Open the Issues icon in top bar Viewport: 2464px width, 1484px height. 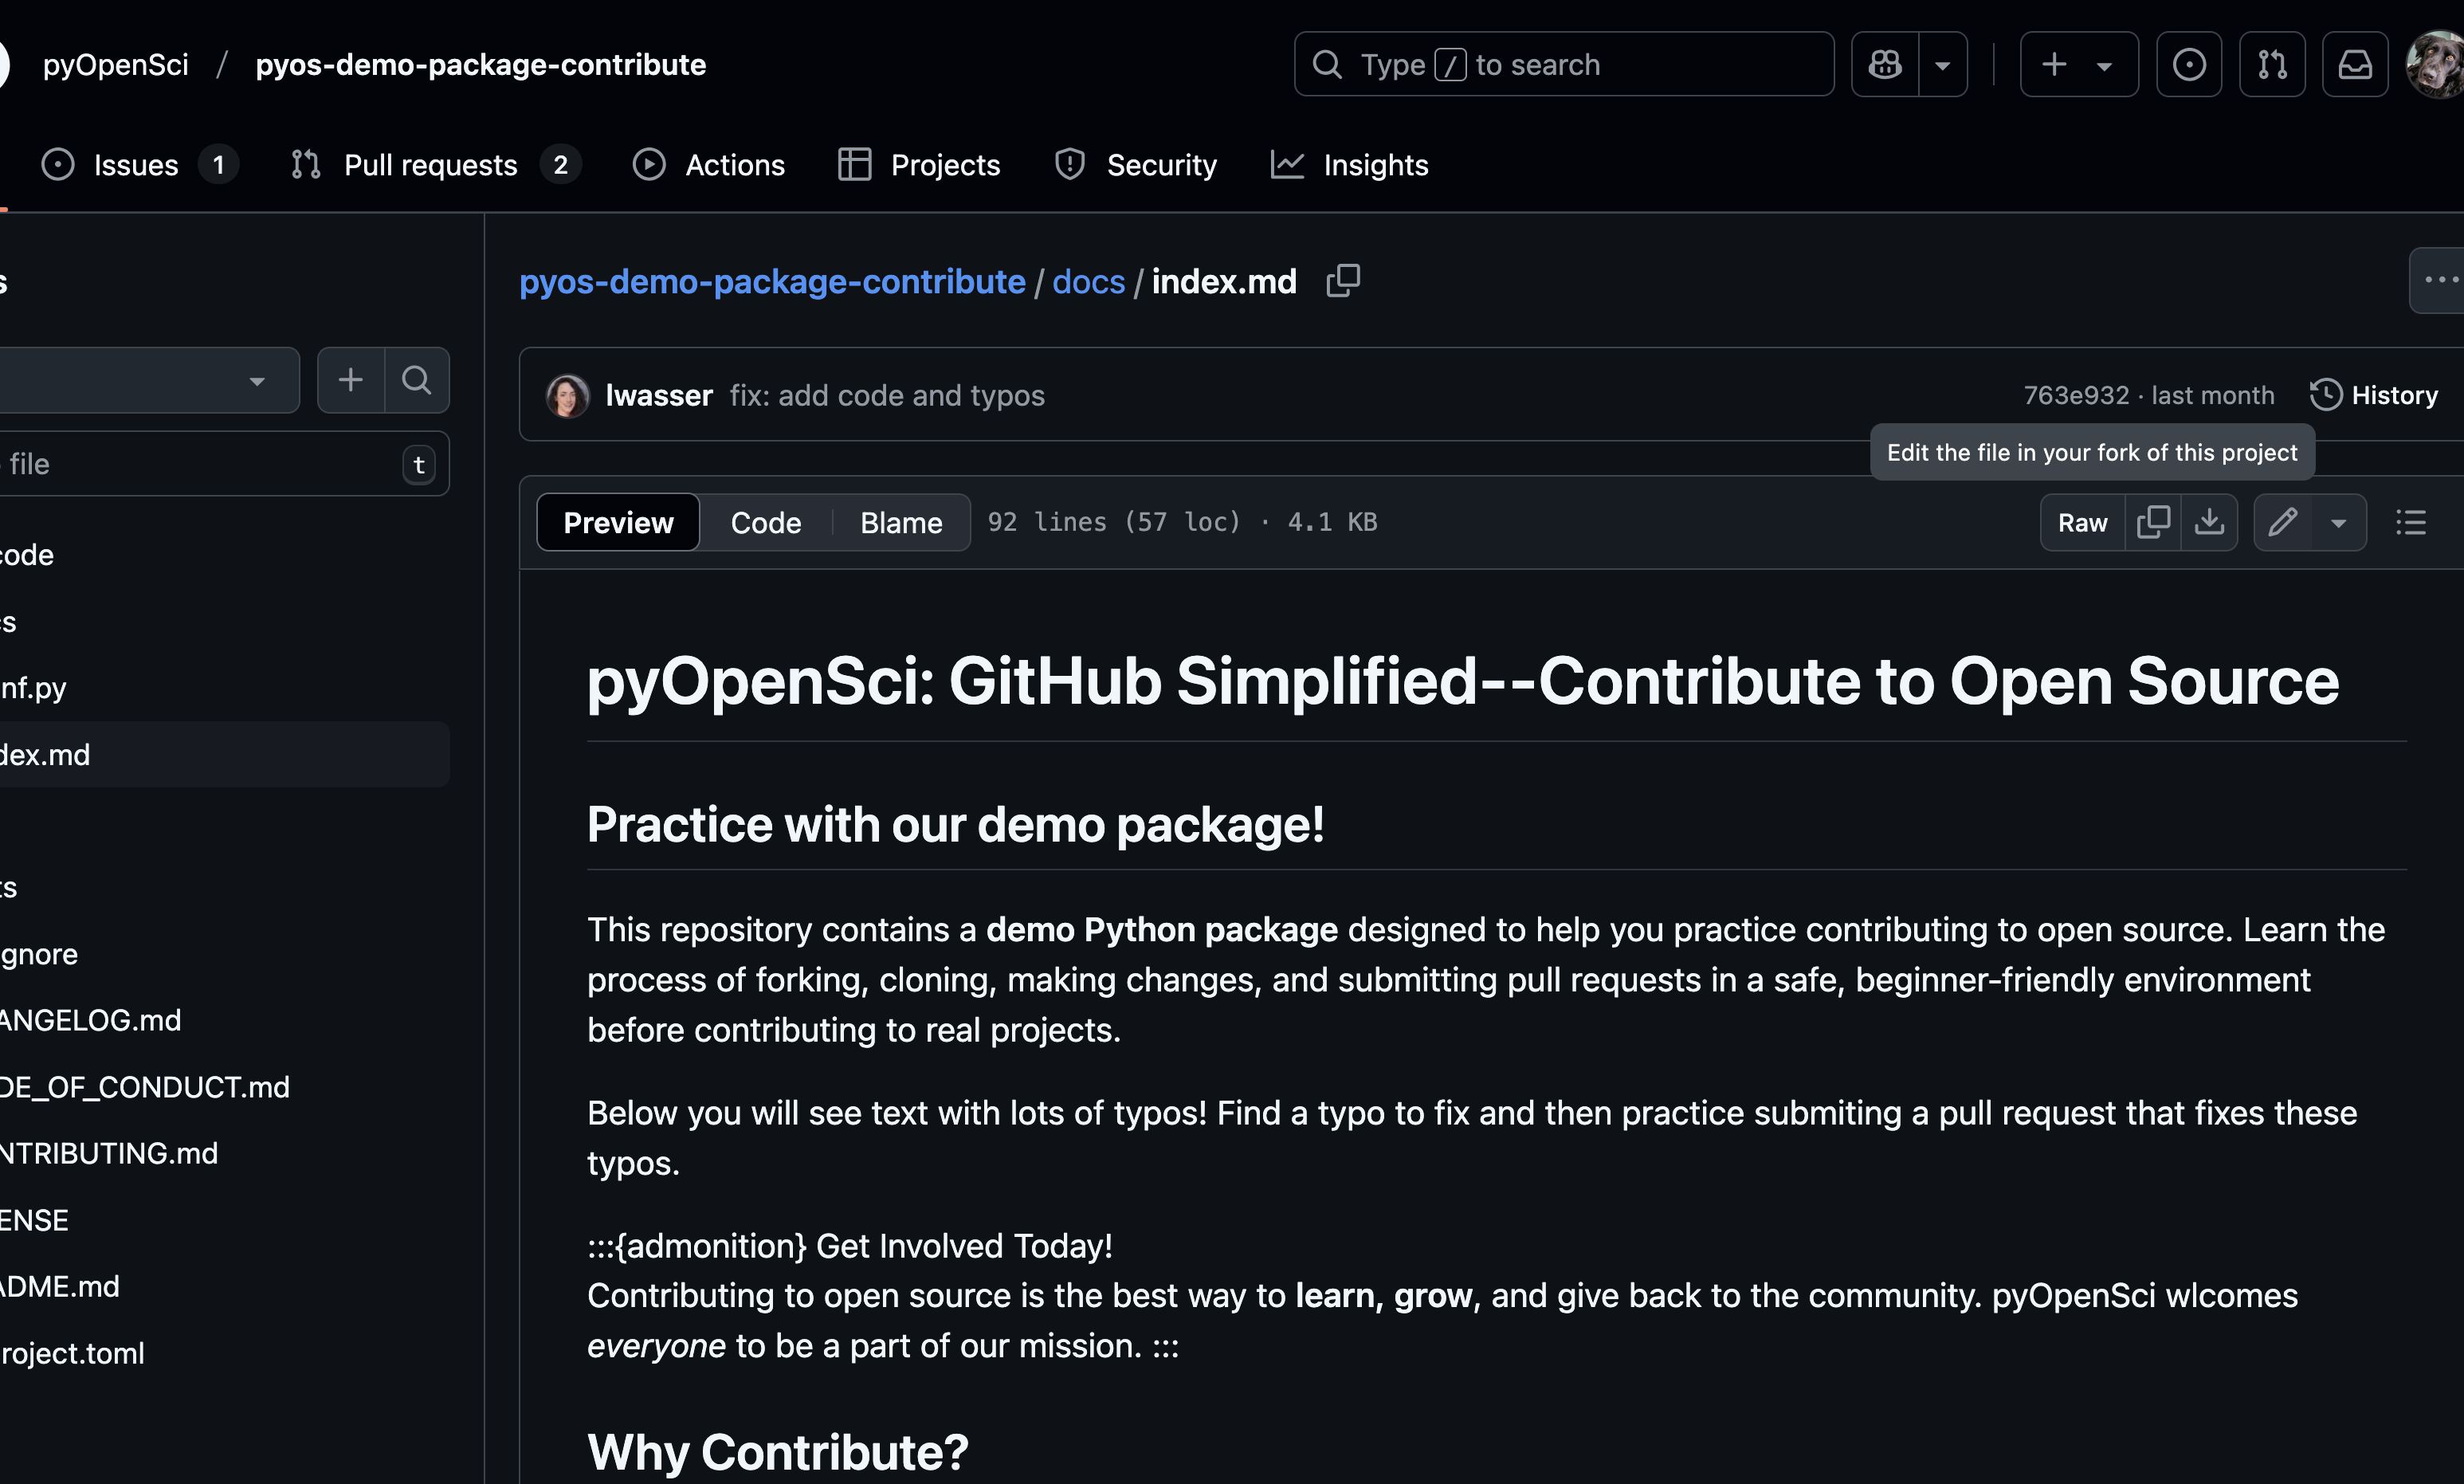tap(2188, 65)
